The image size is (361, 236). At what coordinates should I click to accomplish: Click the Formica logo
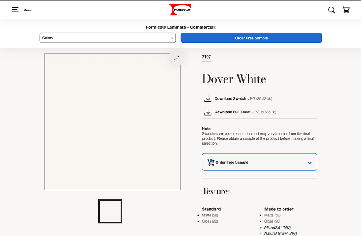tap(180, 10)
